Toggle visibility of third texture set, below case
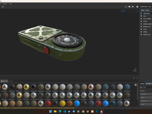 pyautogui.click(x=141, y=19)
